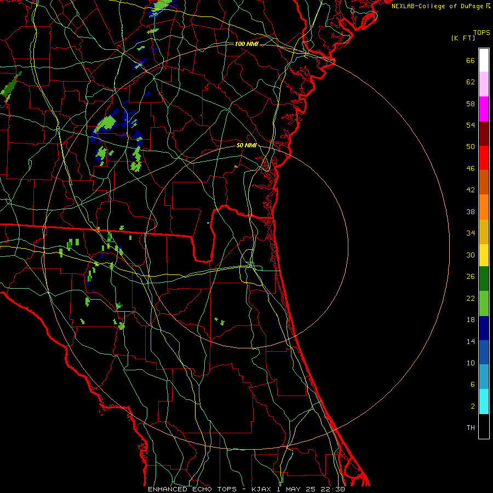
Task: Click the magenta legend color block
Action: click(484, 109)
